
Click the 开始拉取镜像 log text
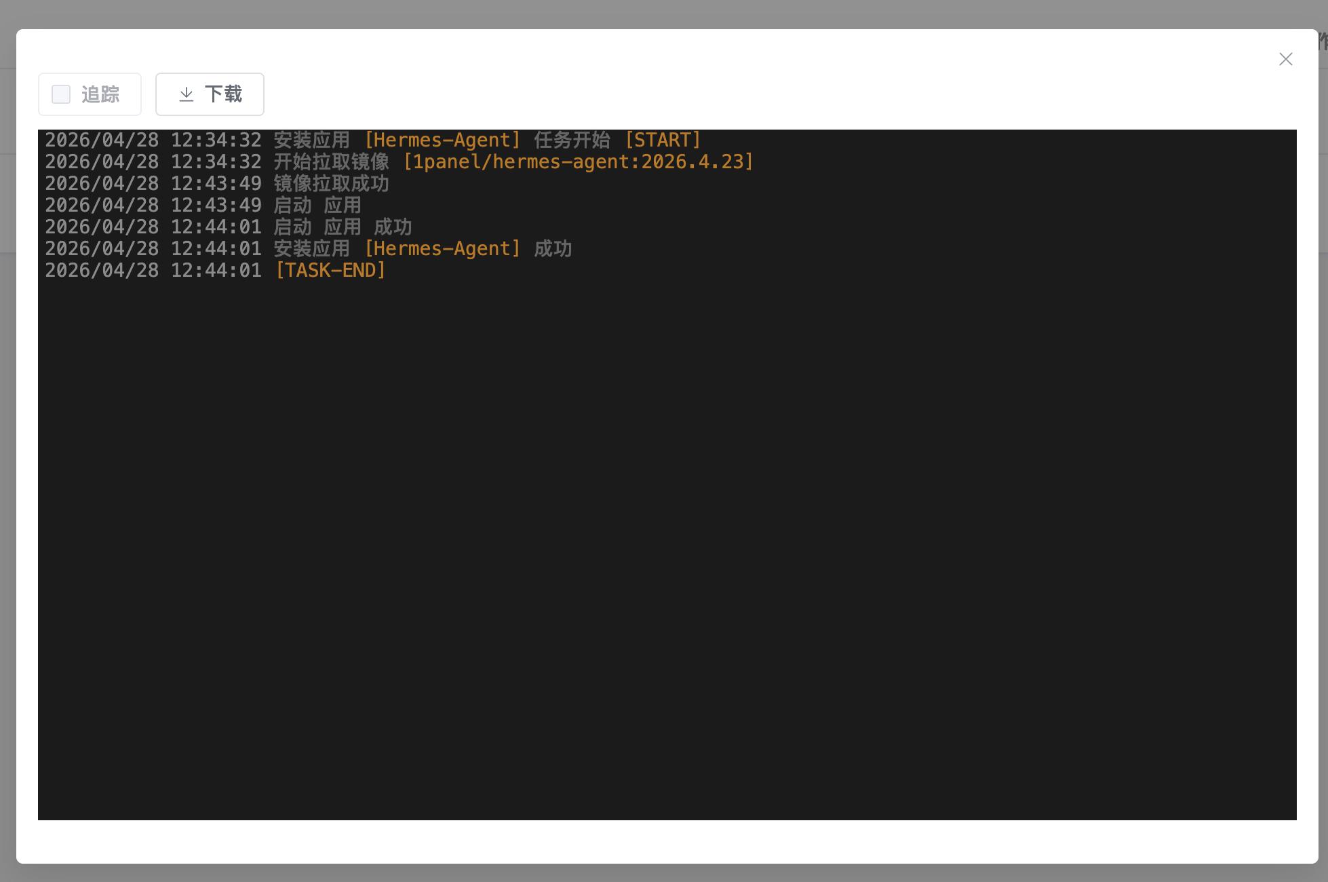coord(331,162)
